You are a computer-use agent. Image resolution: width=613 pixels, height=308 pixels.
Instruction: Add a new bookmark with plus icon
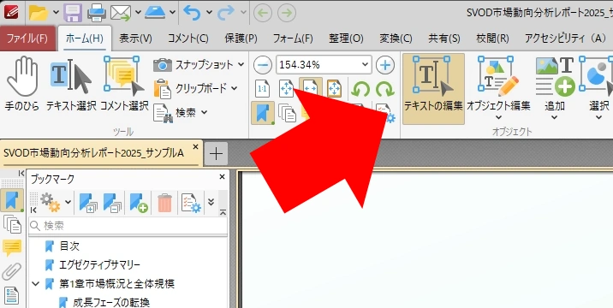click(x=139, y=203)
